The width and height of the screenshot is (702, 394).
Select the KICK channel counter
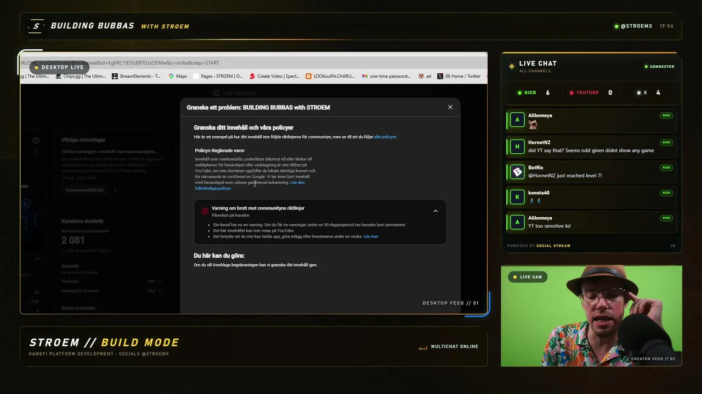click(534, 92)
